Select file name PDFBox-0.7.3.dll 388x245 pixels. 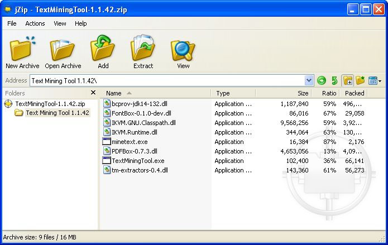coord(135,151)
